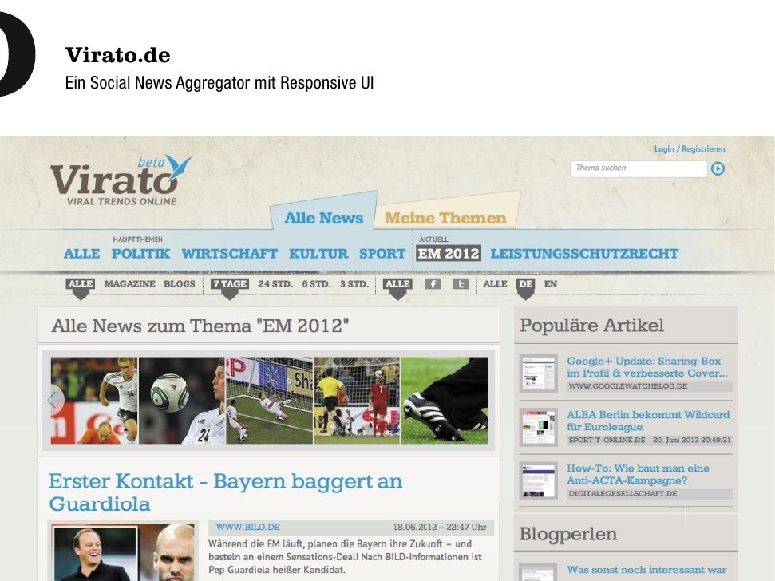The width and height of the screenshot is (775, 581).
Task: Open DIGITALEGESELLSCHAFT.DE source label
Action: (623, 493)
